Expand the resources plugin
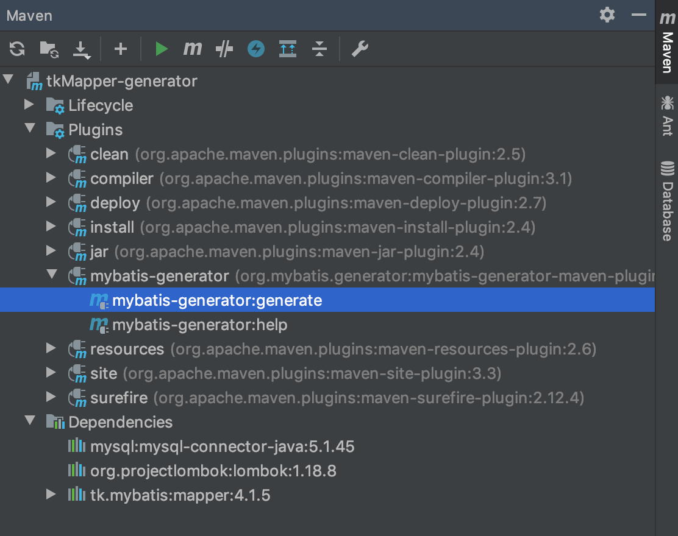 pyautogui.click(x=51, y=348)
